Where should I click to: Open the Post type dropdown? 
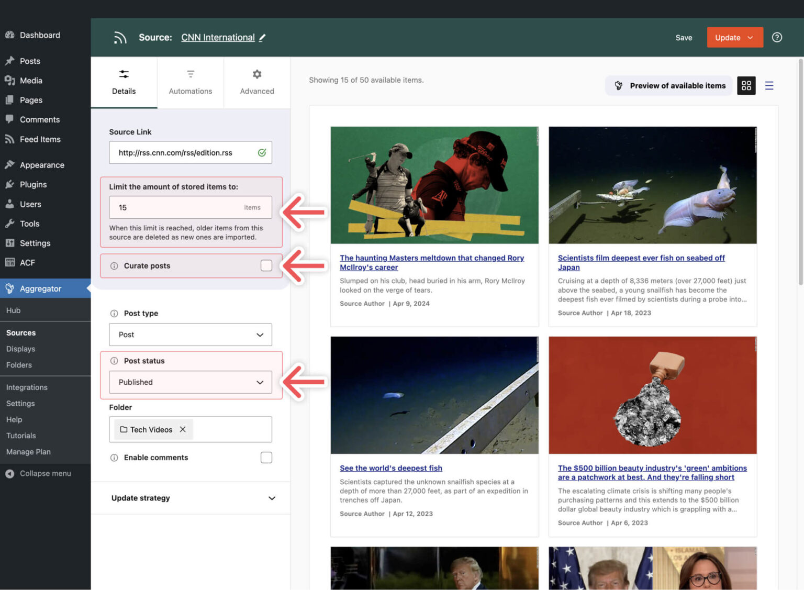pos(191,335)
